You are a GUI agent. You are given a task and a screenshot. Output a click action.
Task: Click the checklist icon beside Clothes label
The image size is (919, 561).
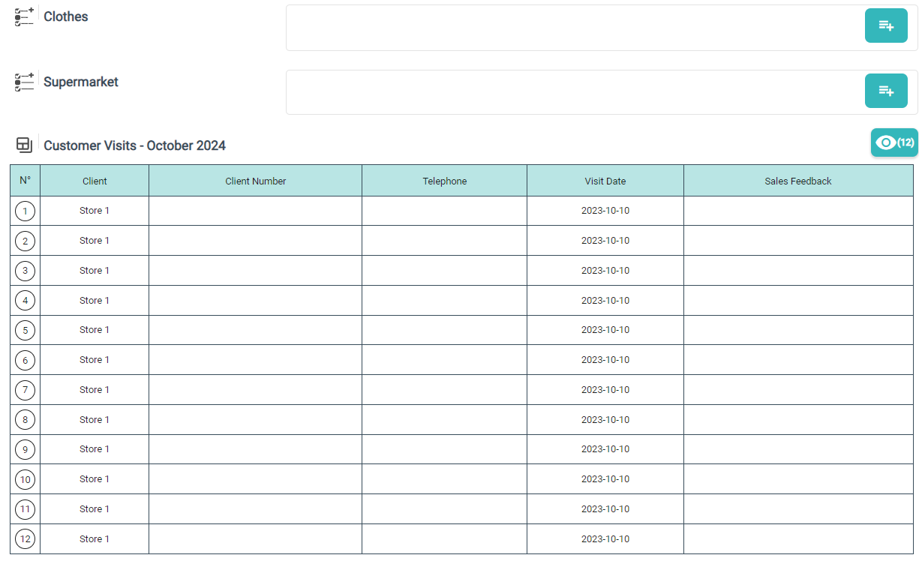pyautogui.click(x=24, y=16)
